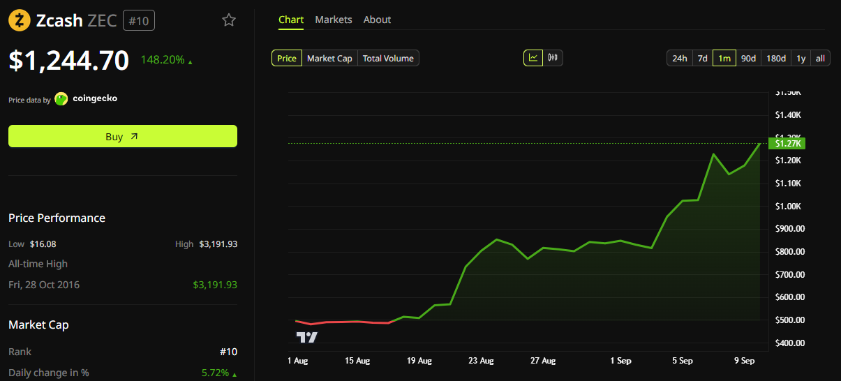Select the Market Cap chart metric
This screenshot has height=381, width=841.
[x=329, y=58]
